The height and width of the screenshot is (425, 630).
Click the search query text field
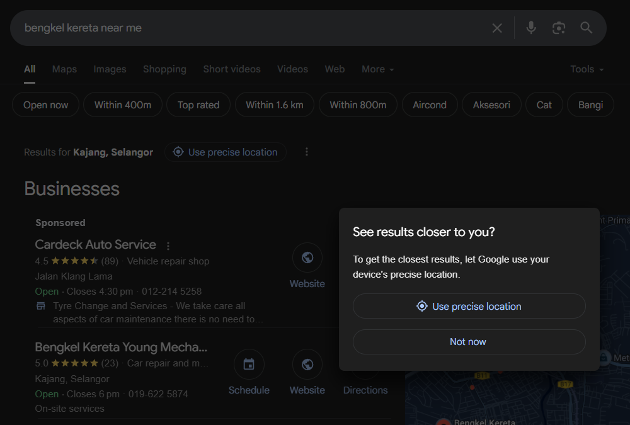[x=253, y=28]
